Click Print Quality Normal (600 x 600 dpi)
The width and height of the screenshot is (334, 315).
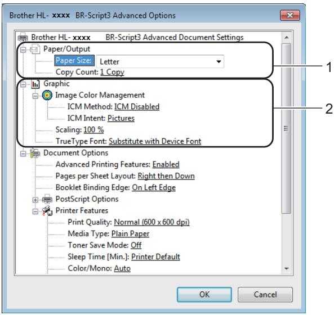152,222
